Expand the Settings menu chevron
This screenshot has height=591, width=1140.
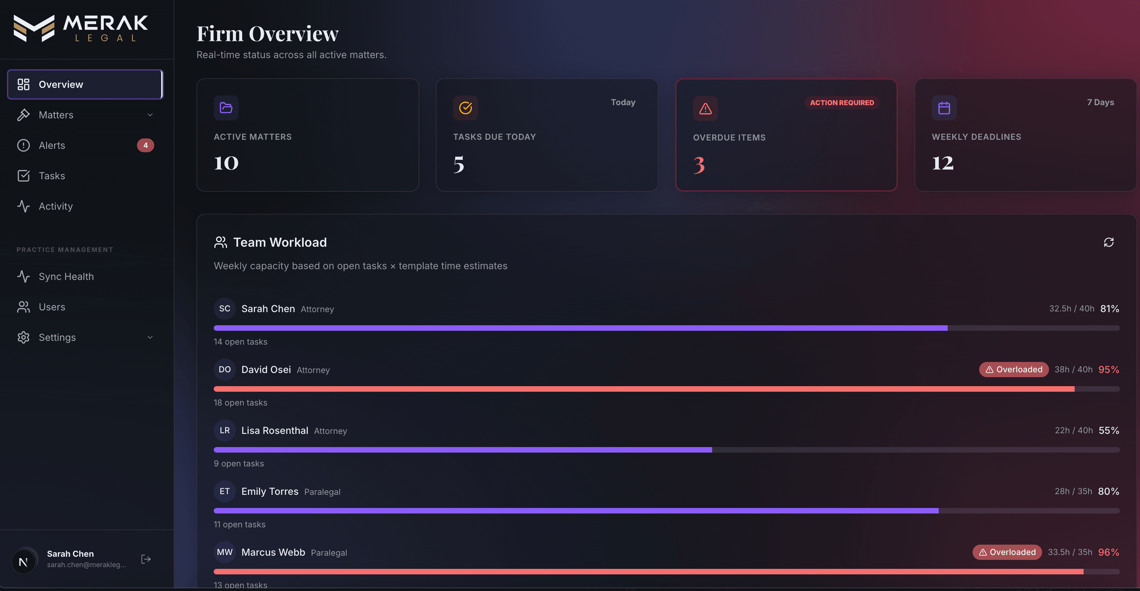click(x=150, y=337)
